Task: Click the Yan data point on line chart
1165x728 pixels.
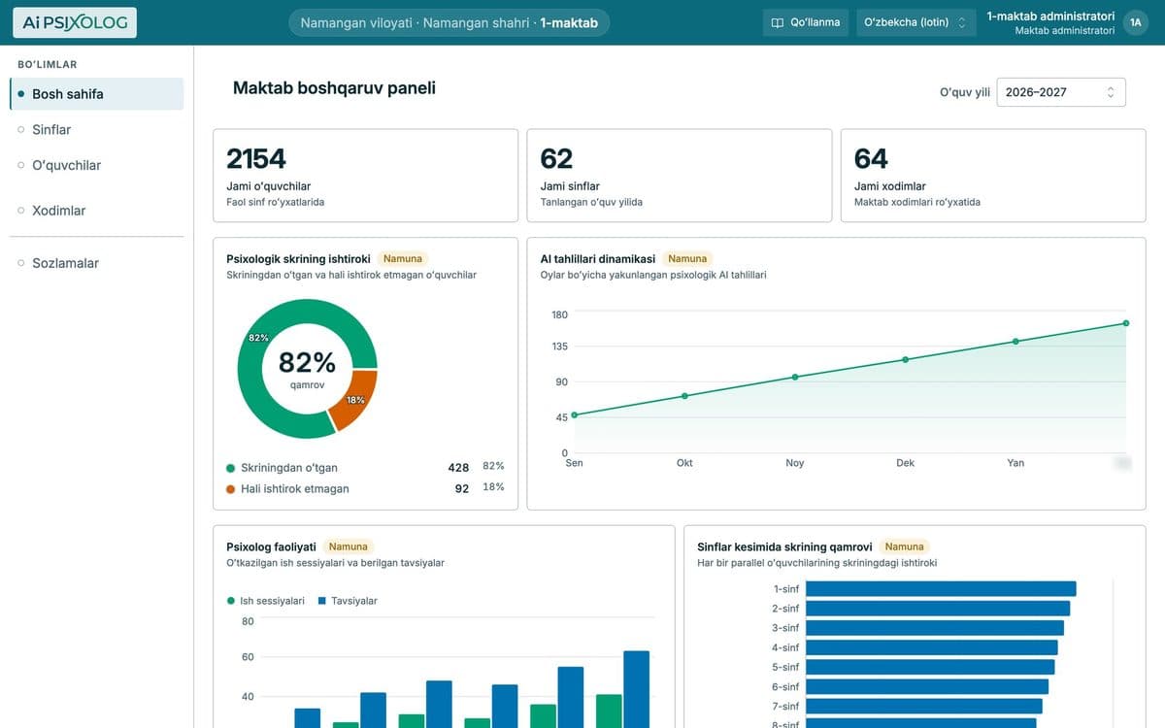Action: [x=1015, y=342]
